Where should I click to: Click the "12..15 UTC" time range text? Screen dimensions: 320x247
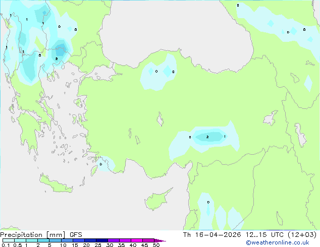264,235
